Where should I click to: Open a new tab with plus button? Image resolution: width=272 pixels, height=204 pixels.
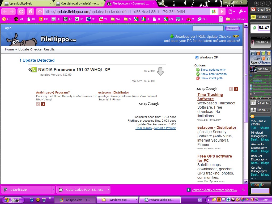[161, 3]
